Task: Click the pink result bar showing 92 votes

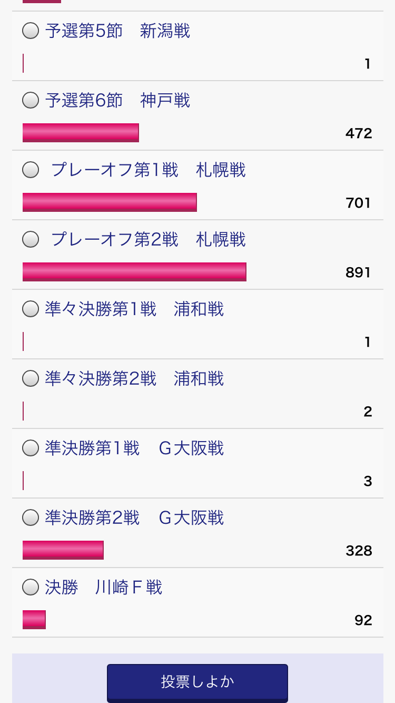Action: click(34, 620)
